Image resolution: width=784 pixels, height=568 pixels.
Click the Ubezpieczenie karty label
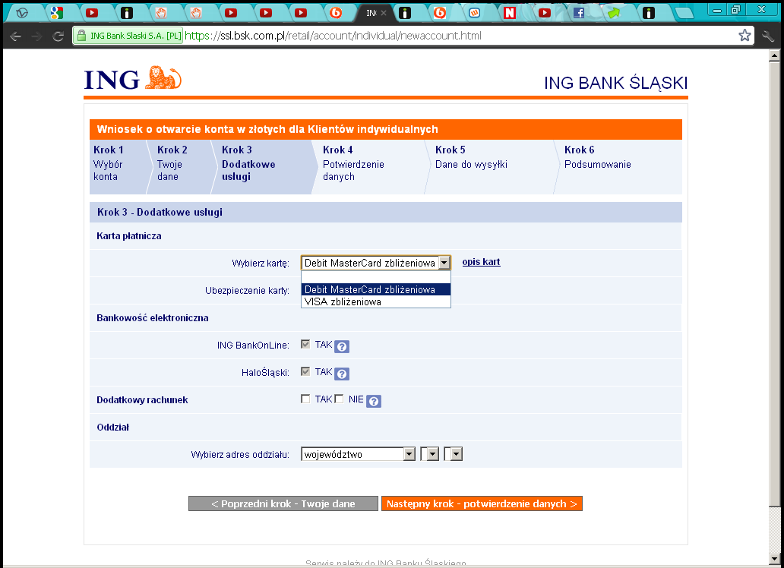[x=247, y=291]
